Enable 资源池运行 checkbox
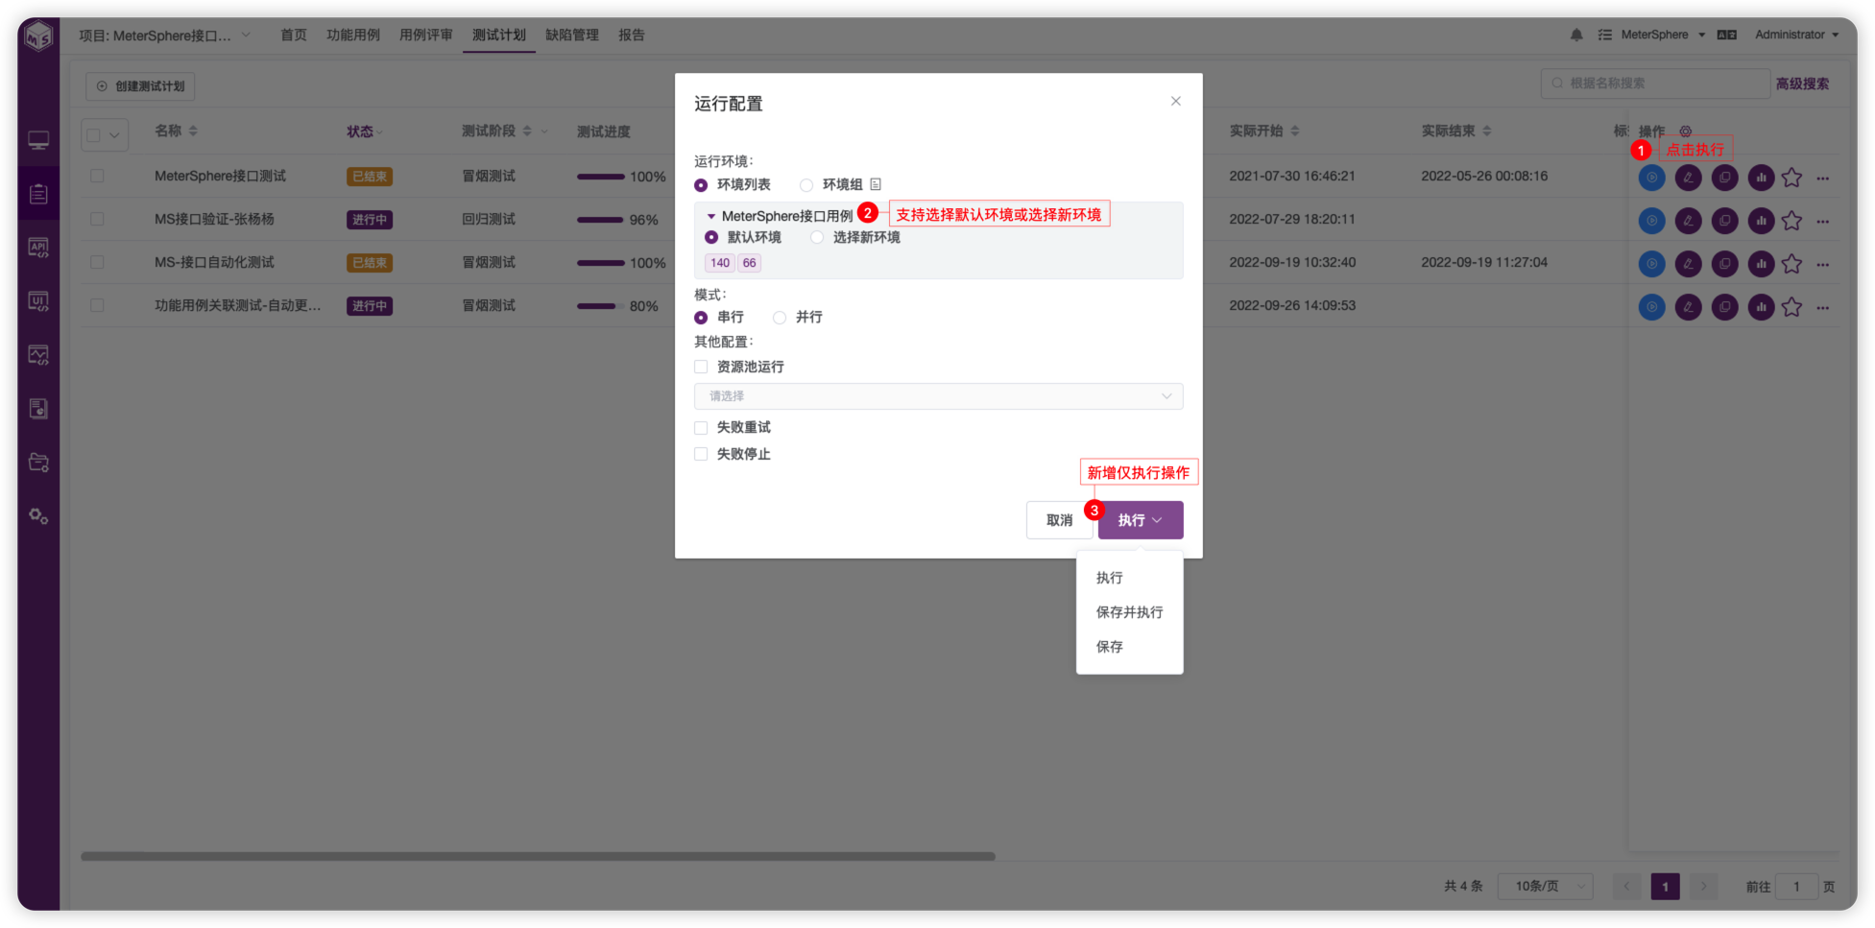Image resolution: width=1875 pixels, height=928 pixels. [701, 367]
